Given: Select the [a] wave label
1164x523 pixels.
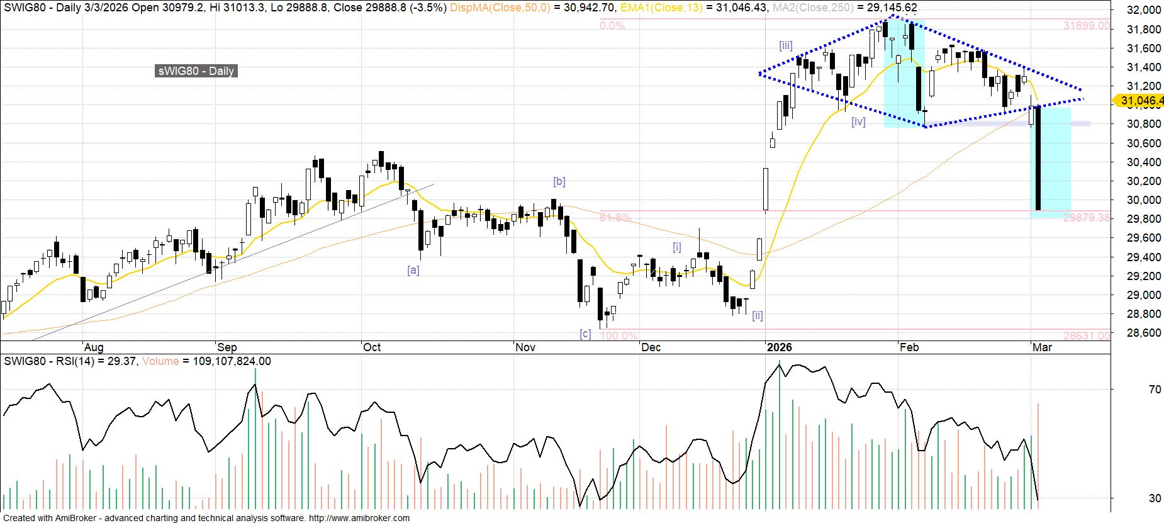Looking at the screenshot, I should point(413,269).
